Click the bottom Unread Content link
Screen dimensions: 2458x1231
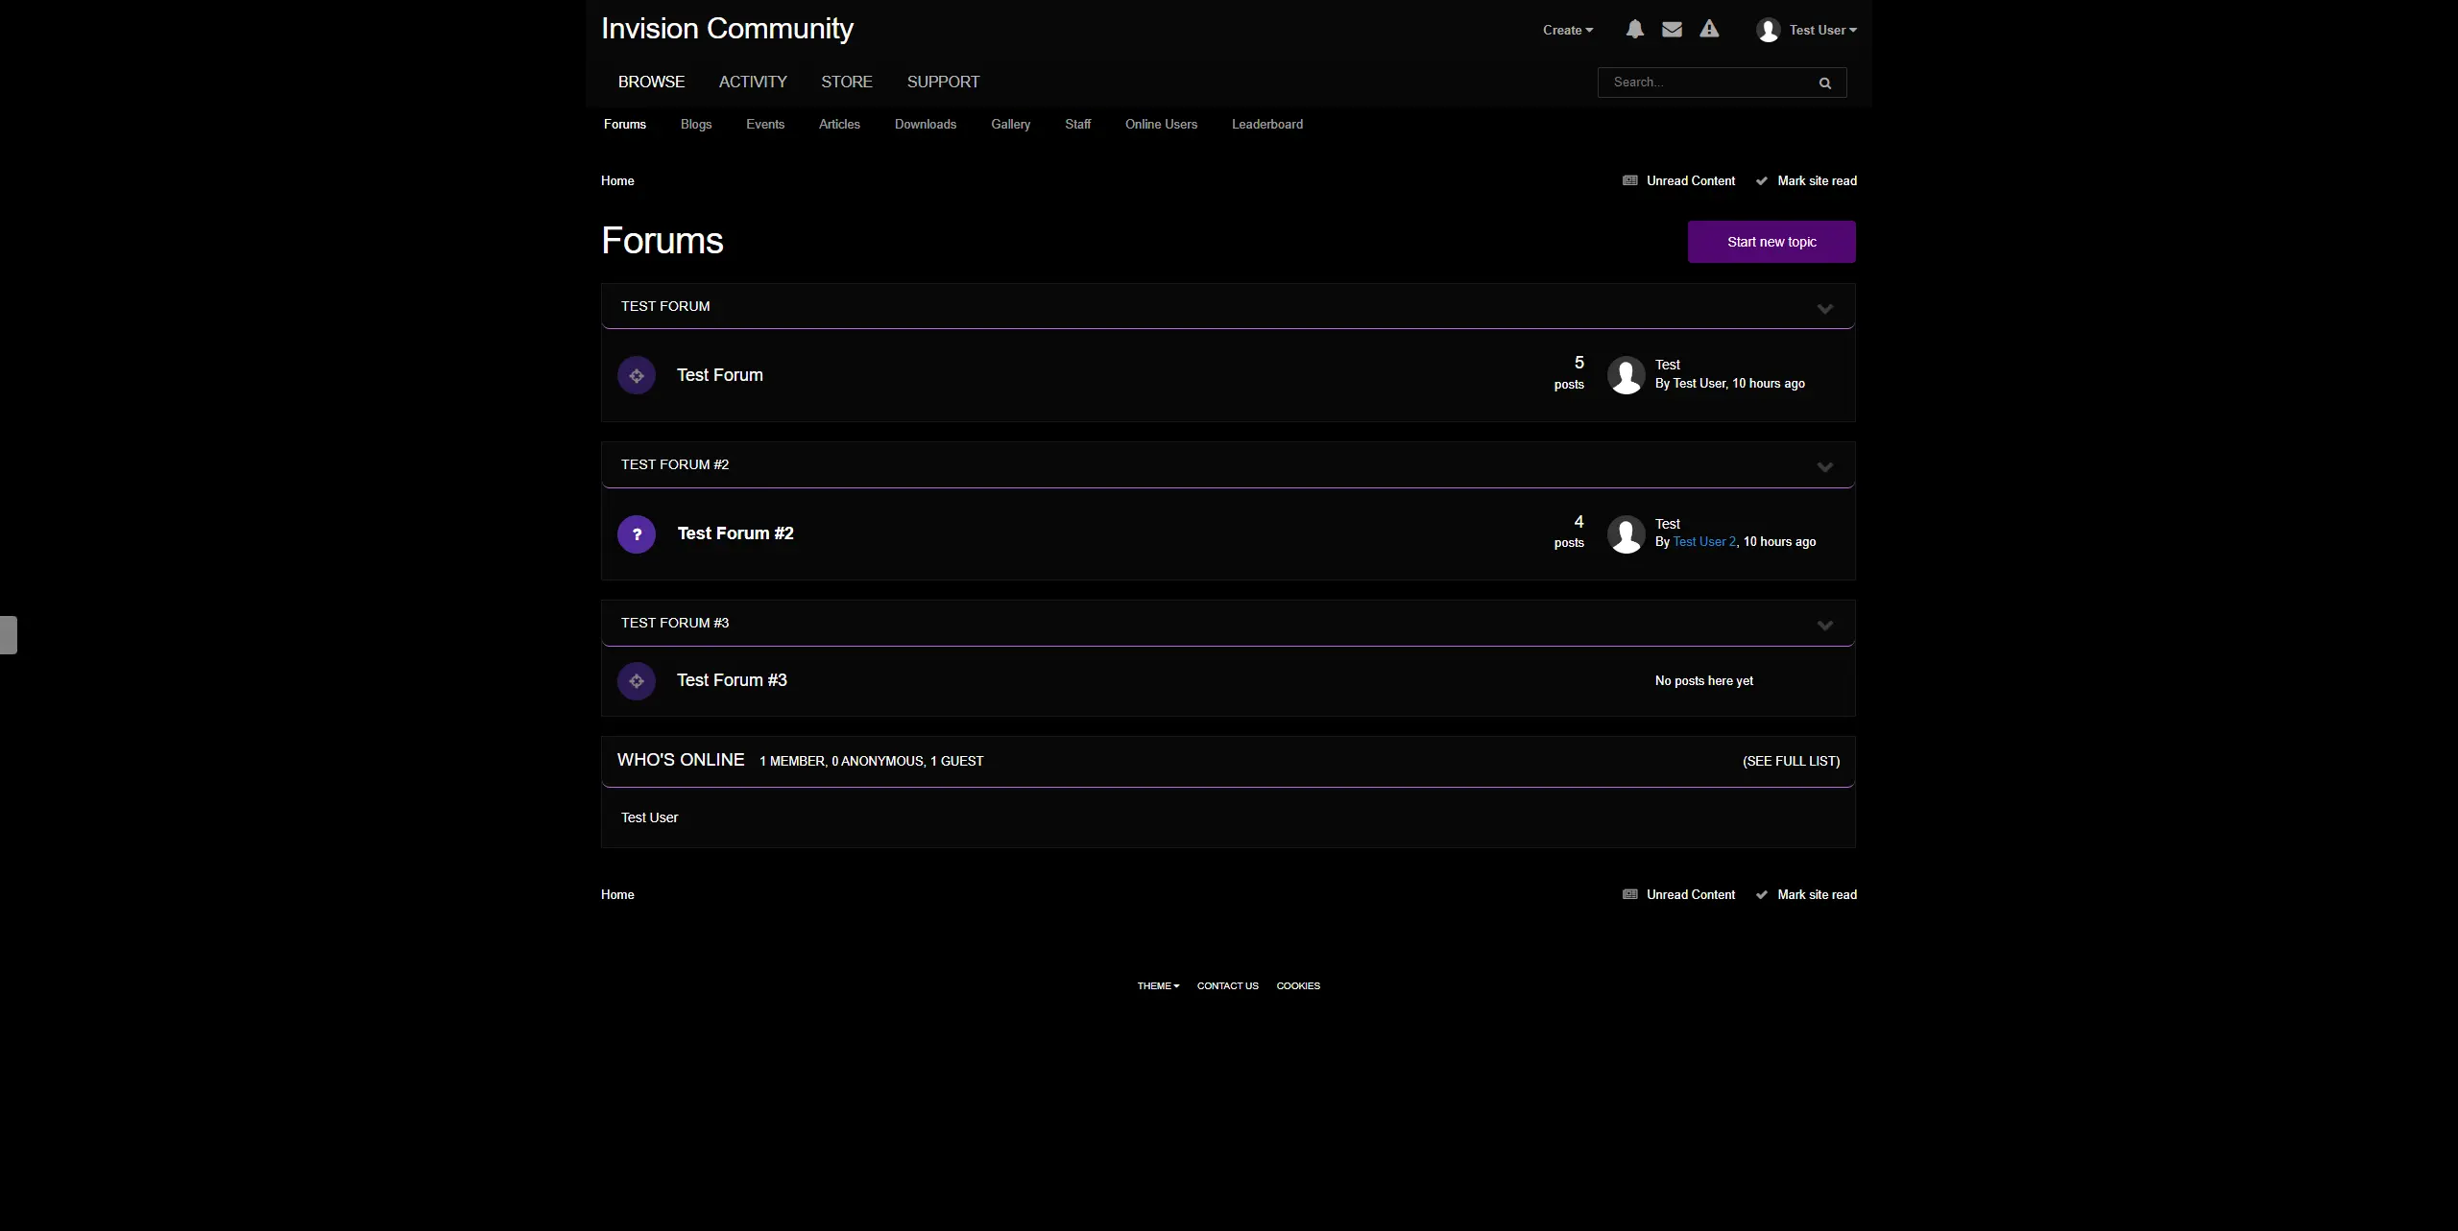tap(1679, 894)
